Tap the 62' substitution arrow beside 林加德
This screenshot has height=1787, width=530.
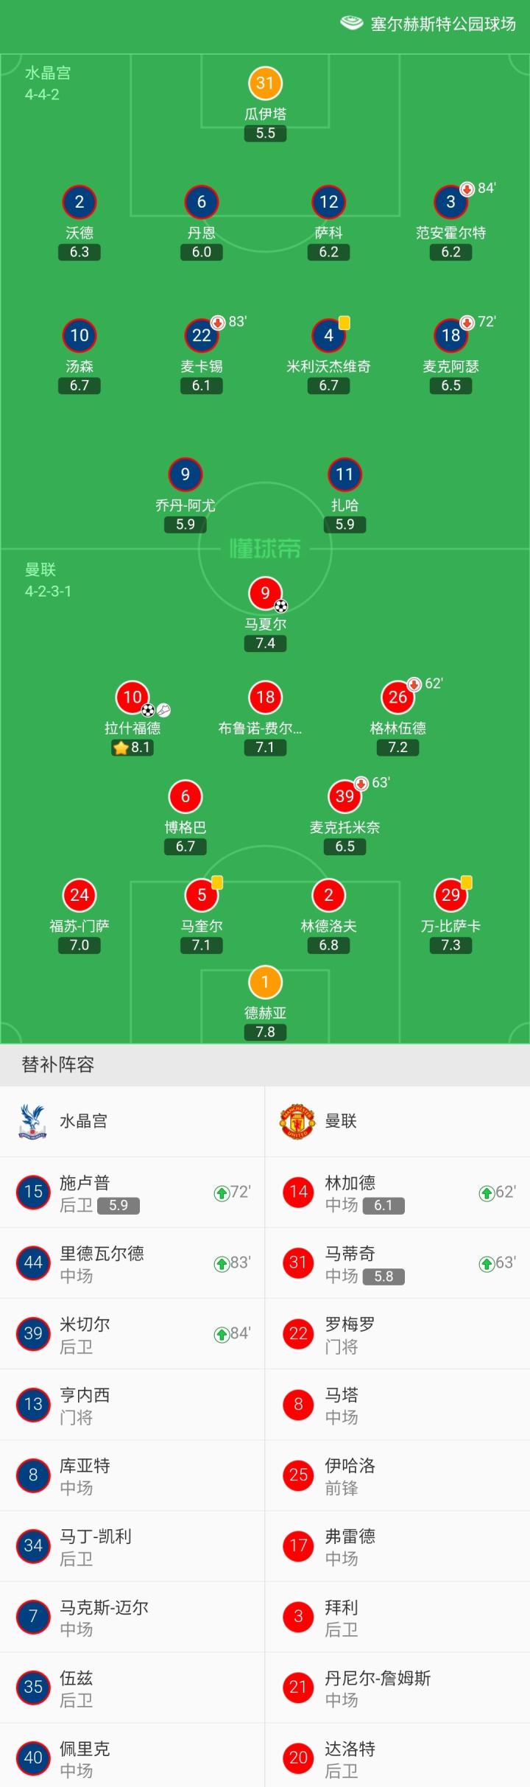pos(486,1193)
